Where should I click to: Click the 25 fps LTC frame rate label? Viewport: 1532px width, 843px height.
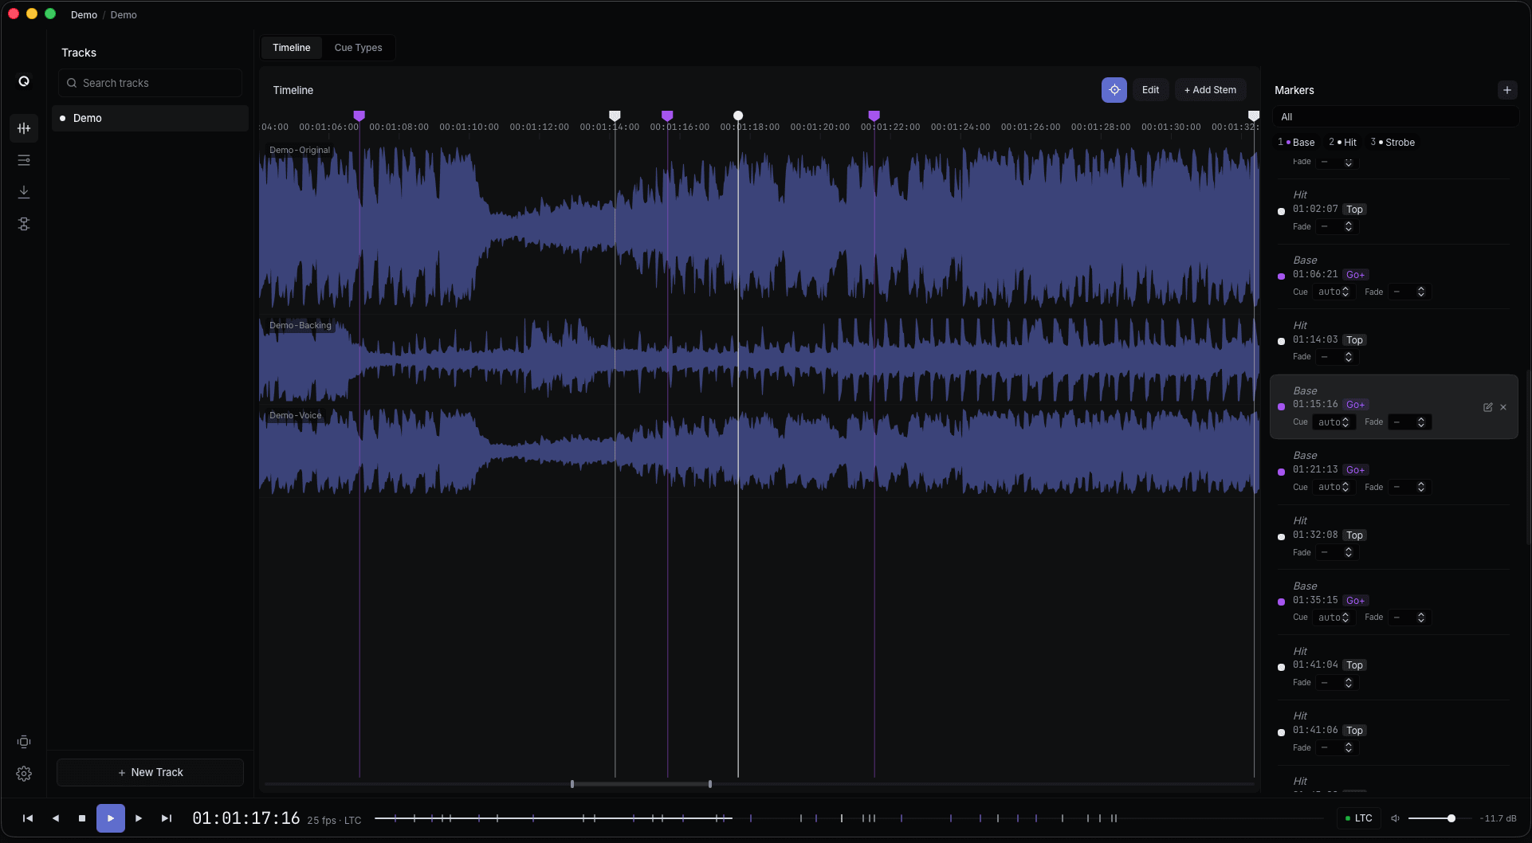pos(334,821)
